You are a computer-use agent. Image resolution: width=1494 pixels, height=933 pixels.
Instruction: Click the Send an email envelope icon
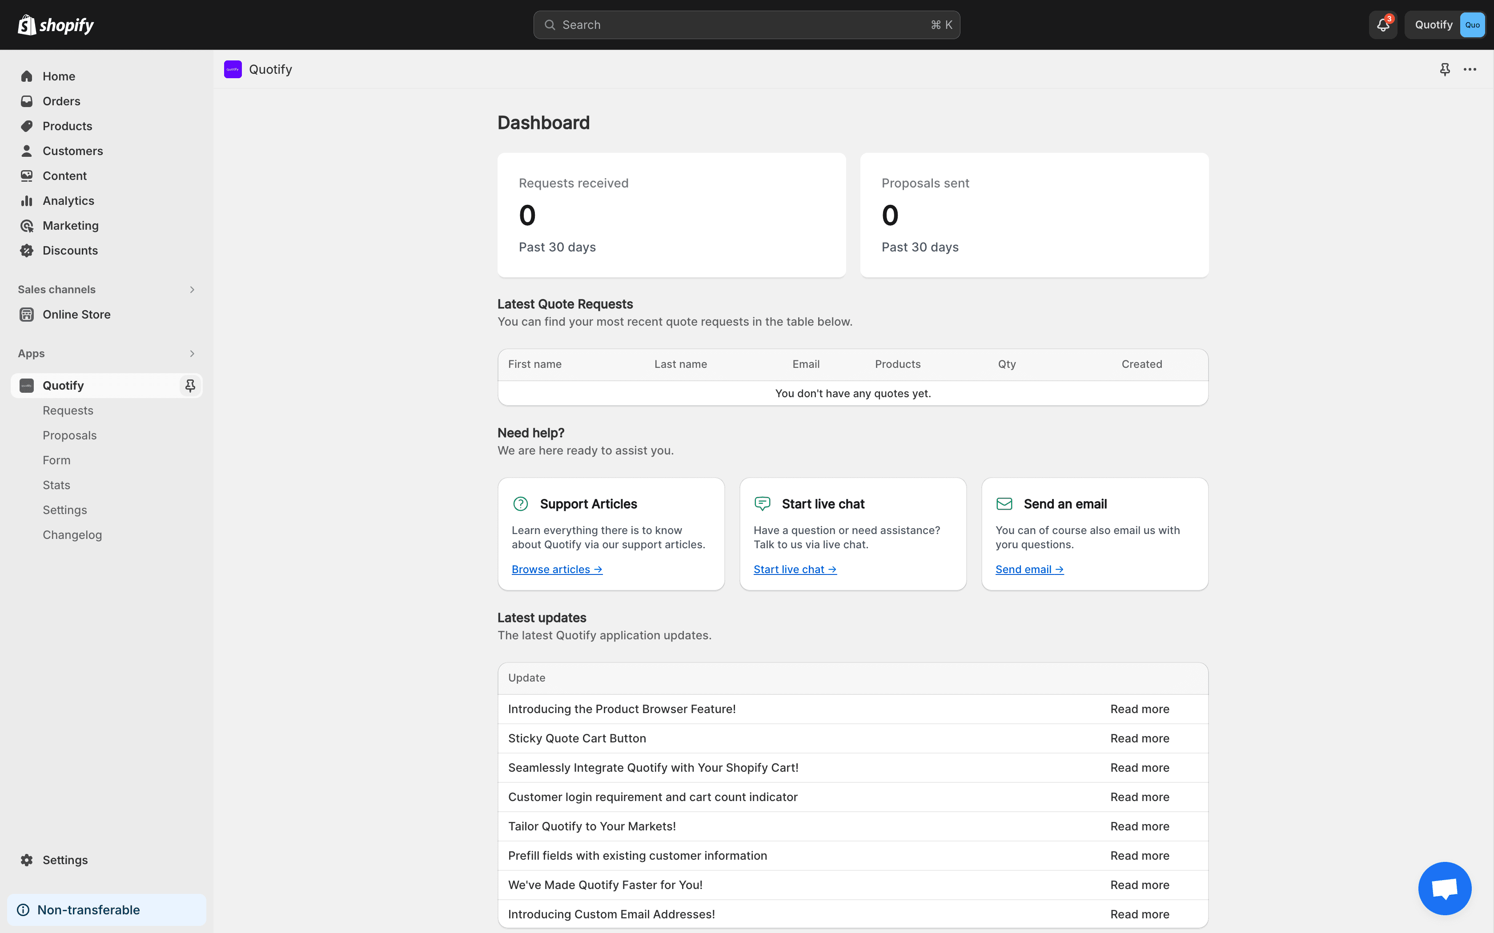point(1004,503)
